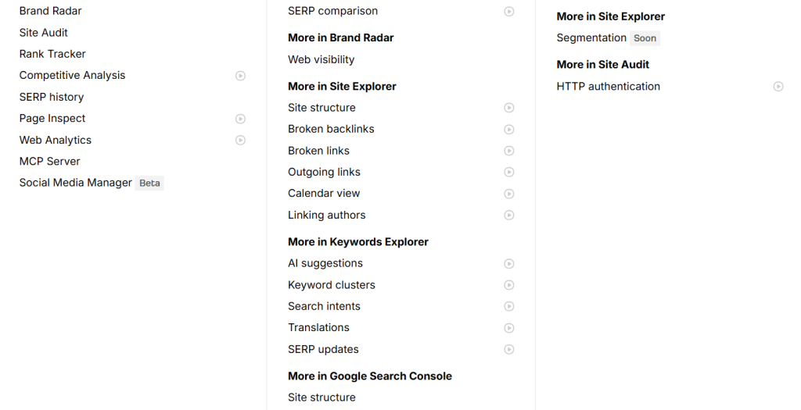
Task: Play the SERP comparison video icon
Action: tap(509, 12)
